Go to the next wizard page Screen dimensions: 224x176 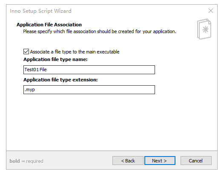click(x=160, y=161)
